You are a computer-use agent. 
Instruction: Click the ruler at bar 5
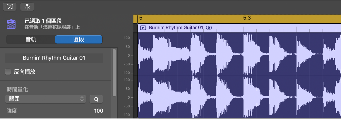[141, 18]
